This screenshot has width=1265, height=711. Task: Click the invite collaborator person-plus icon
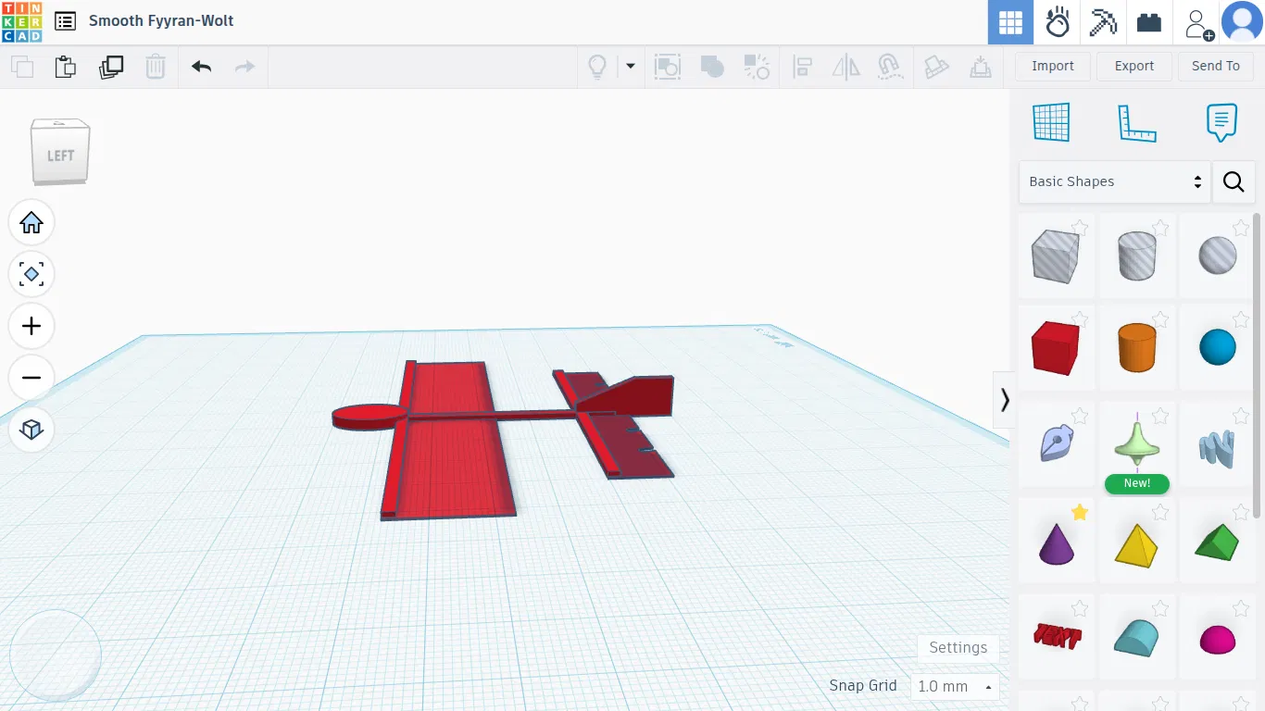point(1199,22)
